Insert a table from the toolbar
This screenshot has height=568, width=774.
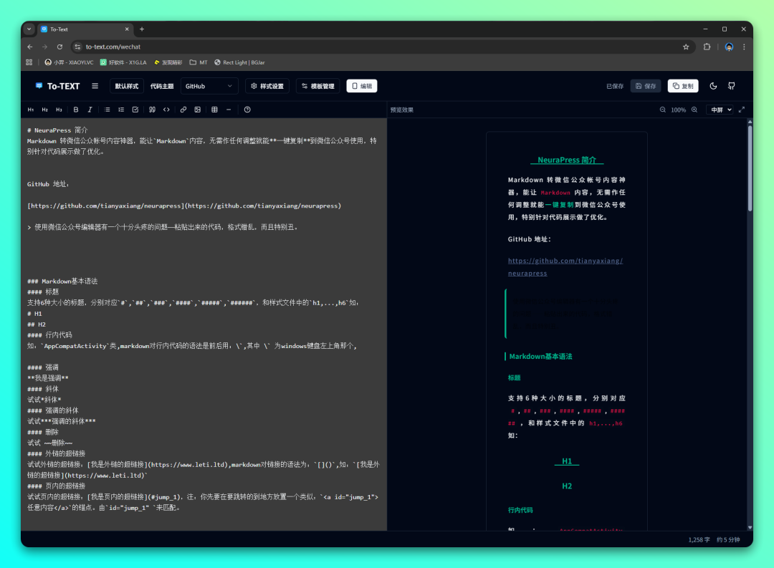[214, 110]
